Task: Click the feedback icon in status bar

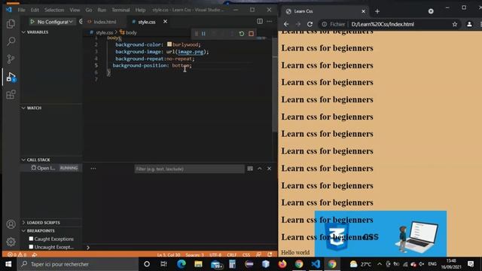Action: 258,254
